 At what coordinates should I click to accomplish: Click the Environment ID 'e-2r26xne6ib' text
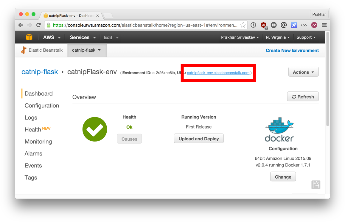[164, 73]
